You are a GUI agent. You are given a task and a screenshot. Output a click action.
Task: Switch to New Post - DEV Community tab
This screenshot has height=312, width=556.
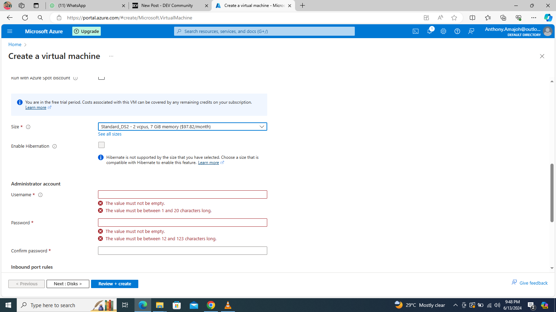(x=170, y=6)
